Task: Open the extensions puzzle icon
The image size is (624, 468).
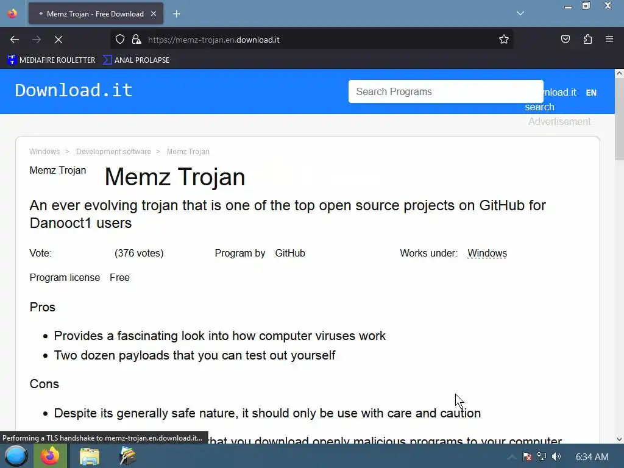Action: point(587,39)
